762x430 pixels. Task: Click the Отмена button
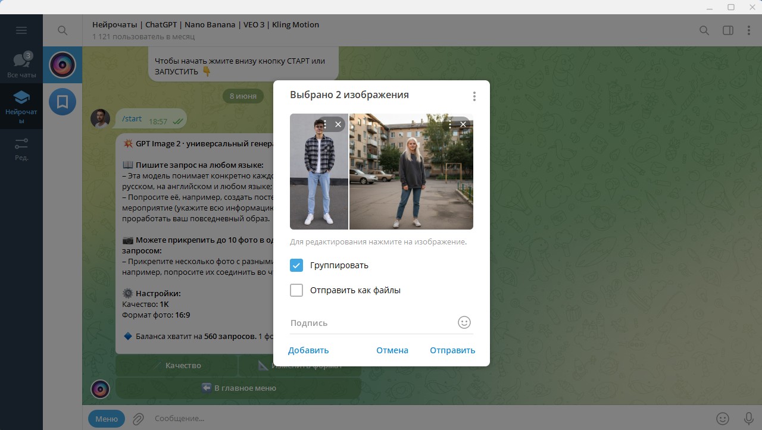coord(392,350)
